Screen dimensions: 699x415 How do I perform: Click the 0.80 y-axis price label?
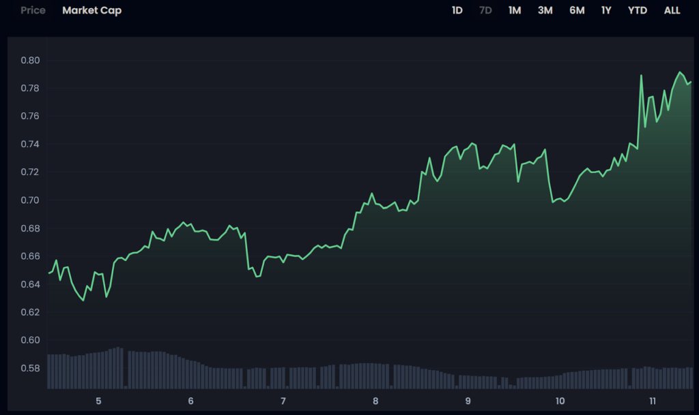(30, 61)
